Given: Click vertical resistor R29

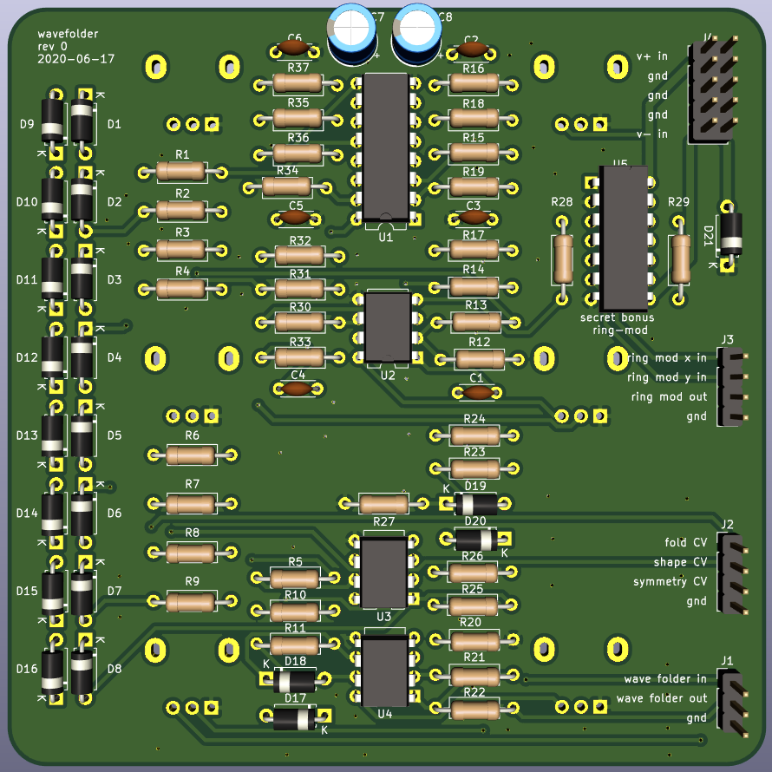Looking at the screenshot, I should (679, 259).
